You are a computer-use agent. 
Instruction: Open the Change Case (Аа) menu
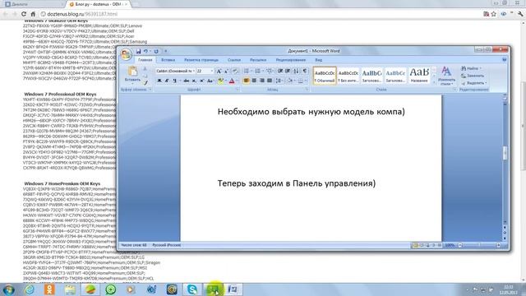(210, 81)
